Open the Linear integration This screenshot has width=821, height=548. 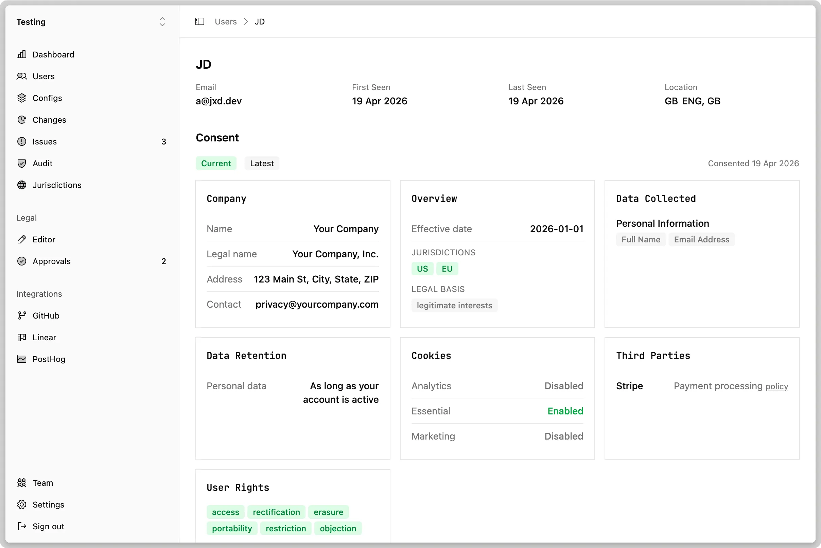pos(44,337)
